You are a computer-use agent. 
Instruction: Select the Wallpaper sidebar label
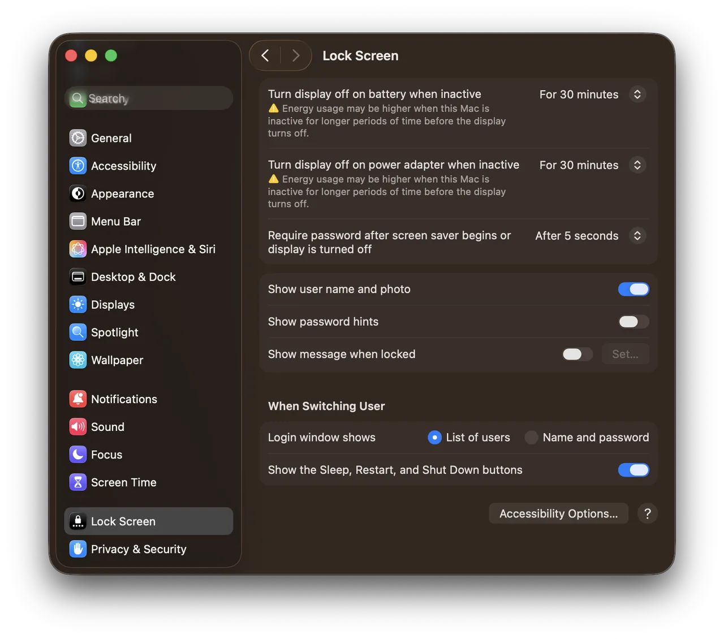click(x=117, y=360)
